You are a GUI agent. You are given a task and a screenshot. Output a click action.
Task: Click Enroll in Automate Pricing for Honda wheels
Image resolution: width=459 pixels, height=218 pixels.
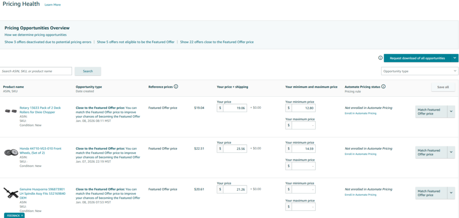pyautogui.click(x=360, y=154)
